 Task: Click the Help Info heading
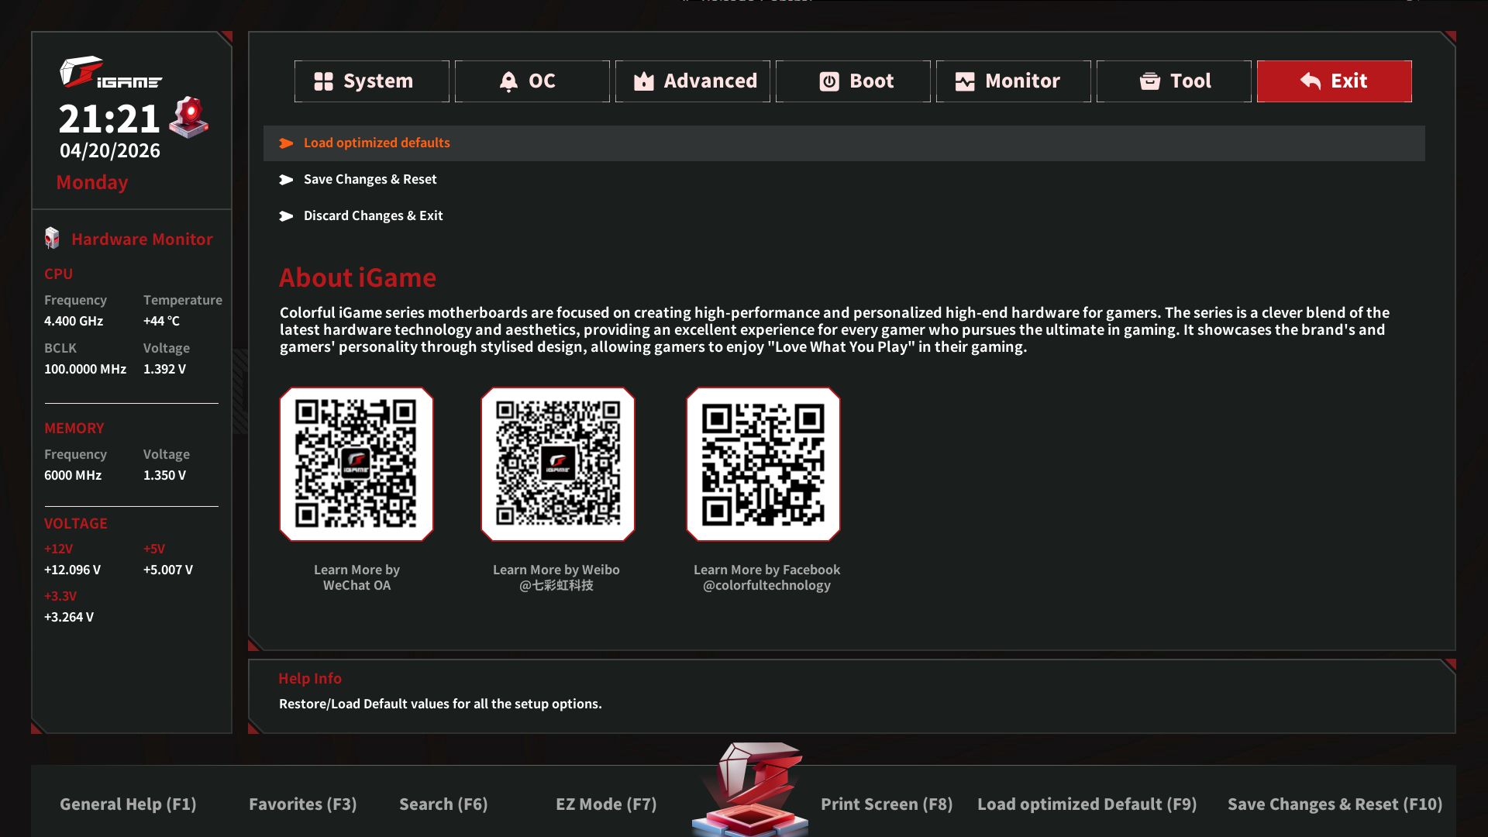pyautogui.click(x=310, y=678)
